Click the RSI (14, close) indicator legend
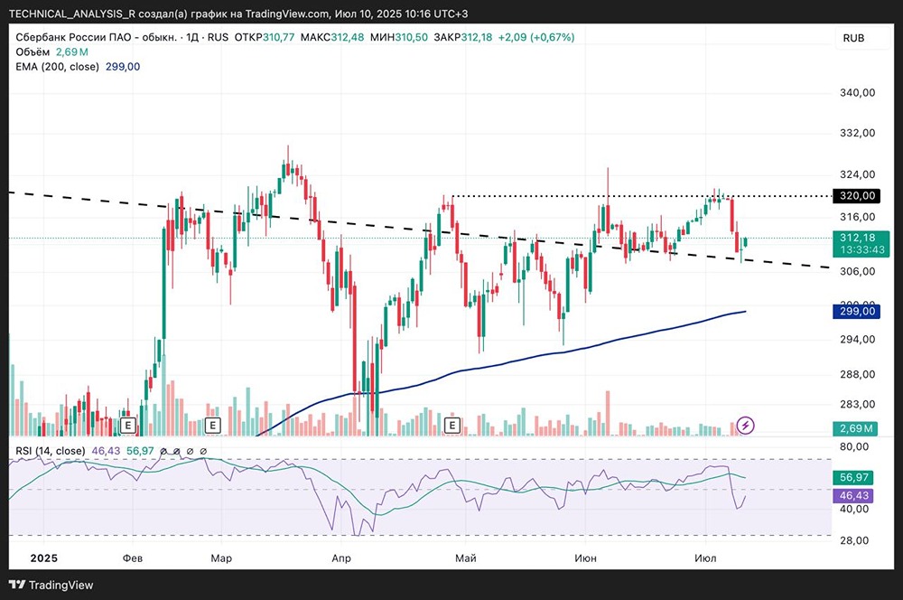 point(50,451)
